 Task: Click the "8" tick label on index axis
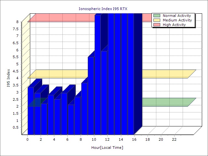[18, 22]
